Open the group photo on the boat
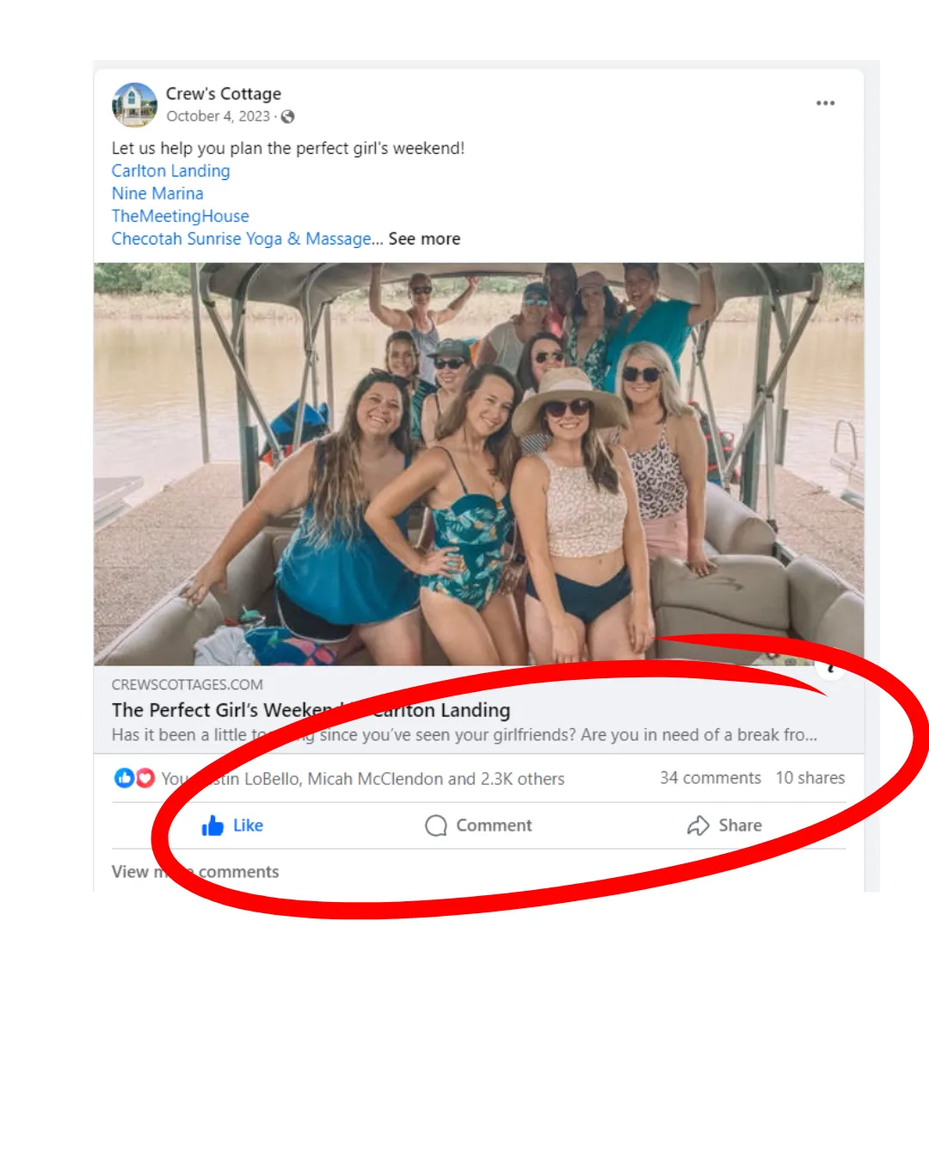Viewport: 929px width, 1162px height. coord(478,464)
